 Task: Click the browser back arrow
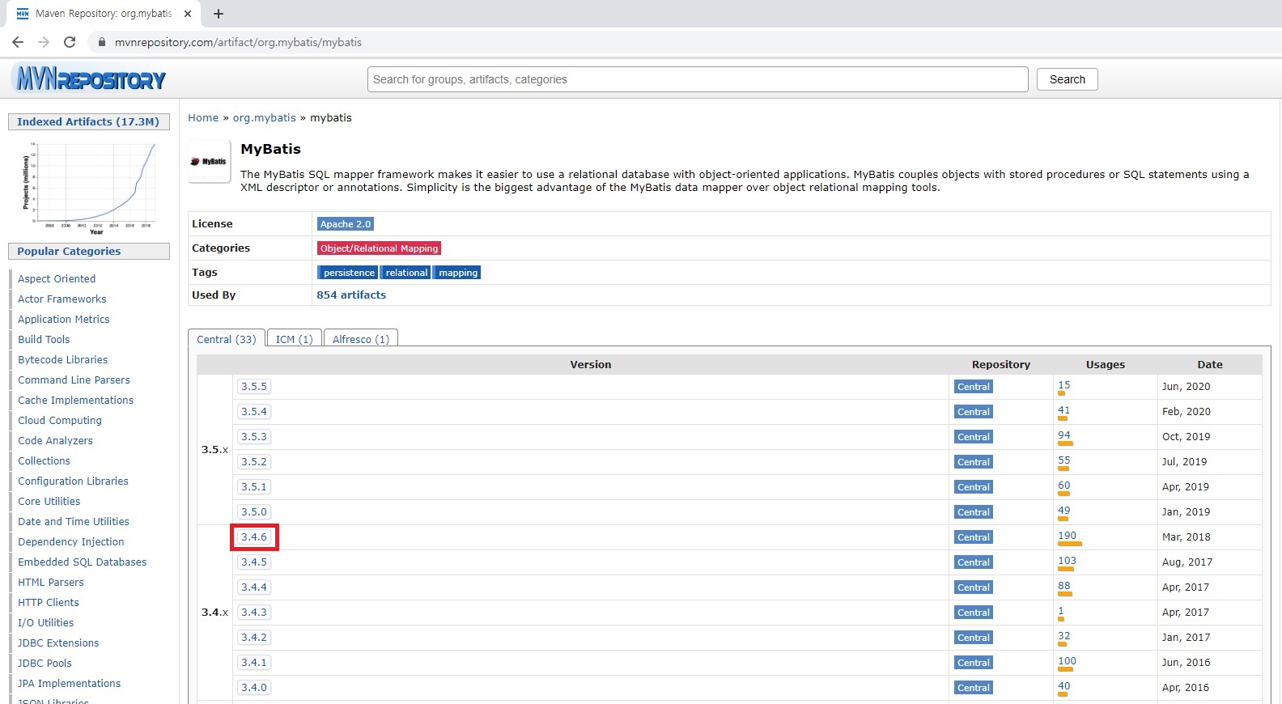pos(18,42)
